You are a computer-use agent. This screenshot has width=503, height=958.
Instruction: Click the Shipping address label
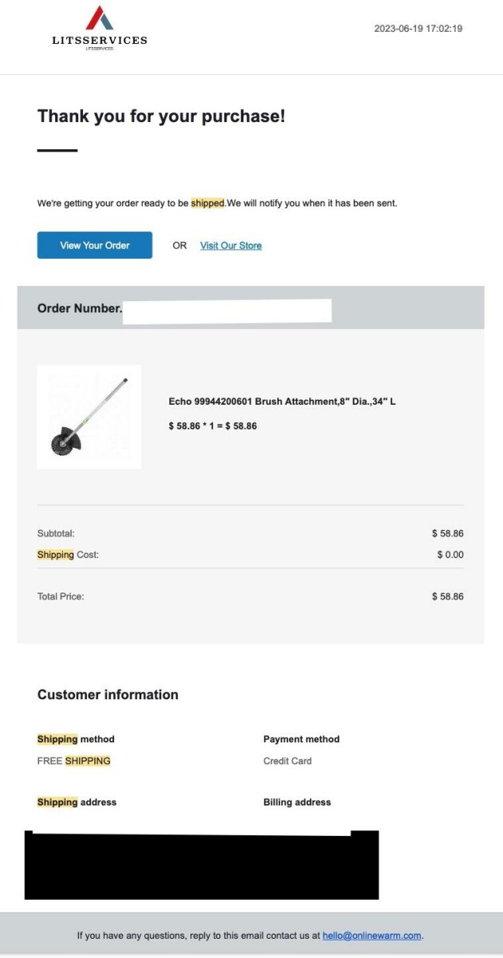[77, 802]
